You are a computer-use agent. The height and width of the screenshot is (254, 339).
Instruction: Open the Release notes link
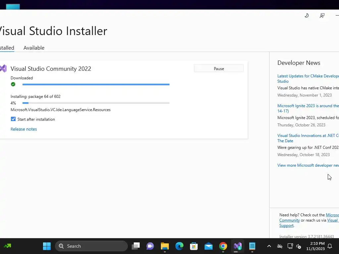coord(24,129)
